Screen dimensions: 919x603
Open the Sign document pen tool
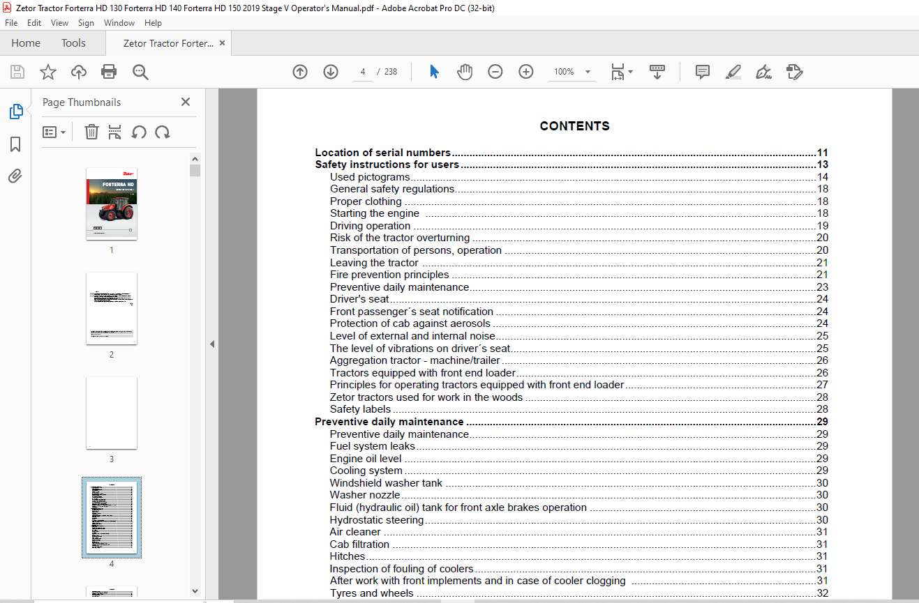point(763,72)
